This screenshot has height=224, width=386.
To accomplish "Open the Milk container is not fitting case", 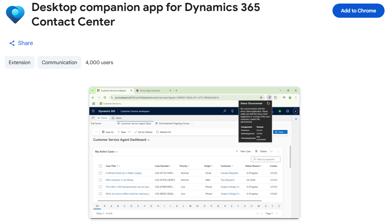I will 119,180.
